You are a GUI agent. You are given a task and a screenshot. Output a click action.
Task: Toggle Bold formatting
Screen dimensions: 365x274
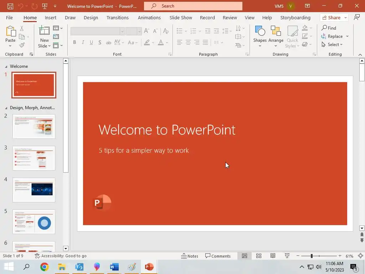pos(74,42)
